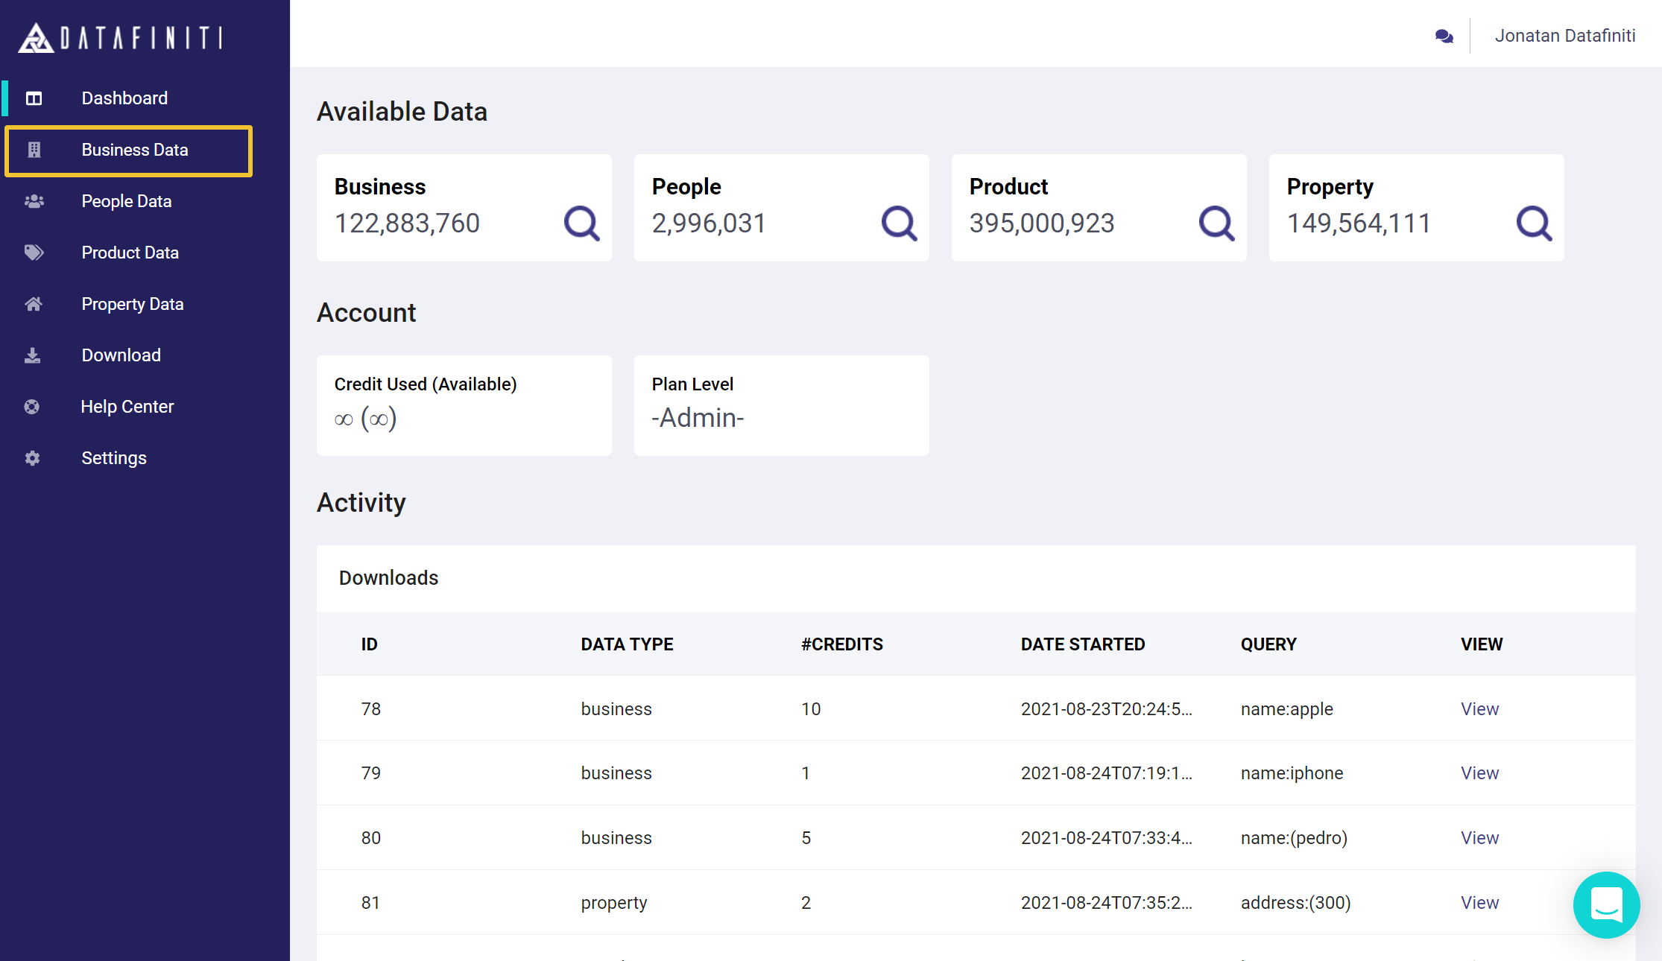Click the Plan Level Admin card
1662x961 pixels.
780,405
